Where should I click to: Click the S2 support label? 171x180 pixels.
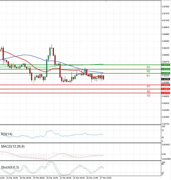click(148, 91)
